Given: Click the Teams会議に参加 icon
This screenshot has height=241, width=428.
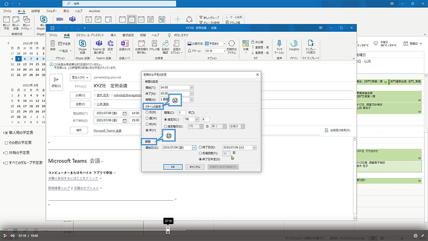Looking at the screenshot, I should (x=99, y=44).
